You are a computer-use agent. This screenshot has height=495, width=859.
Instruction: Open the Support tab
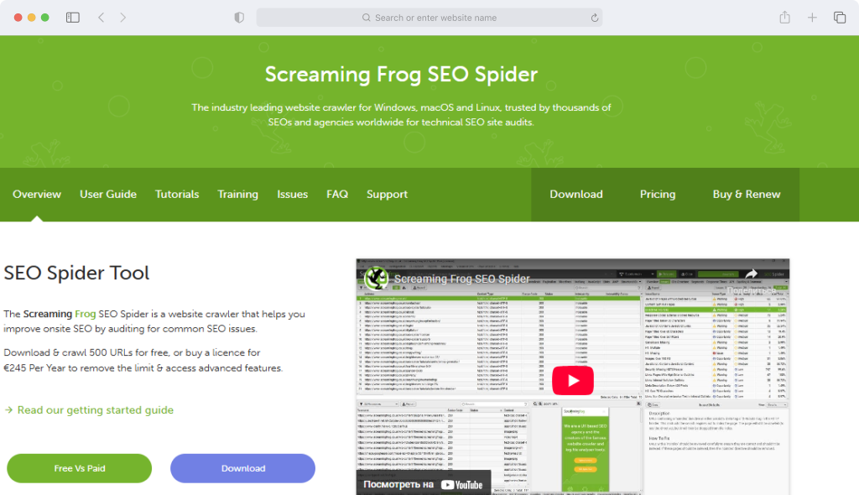[387, 194]
